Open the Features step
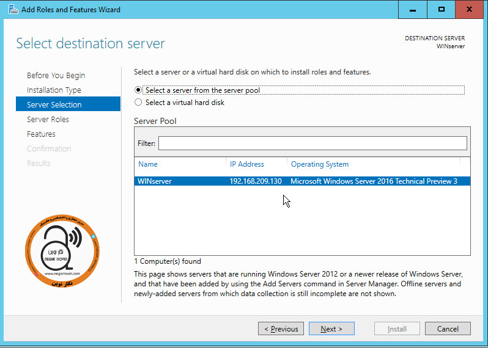Image resolution: width=488 pixels, height=348 pixels. point(41,134)
